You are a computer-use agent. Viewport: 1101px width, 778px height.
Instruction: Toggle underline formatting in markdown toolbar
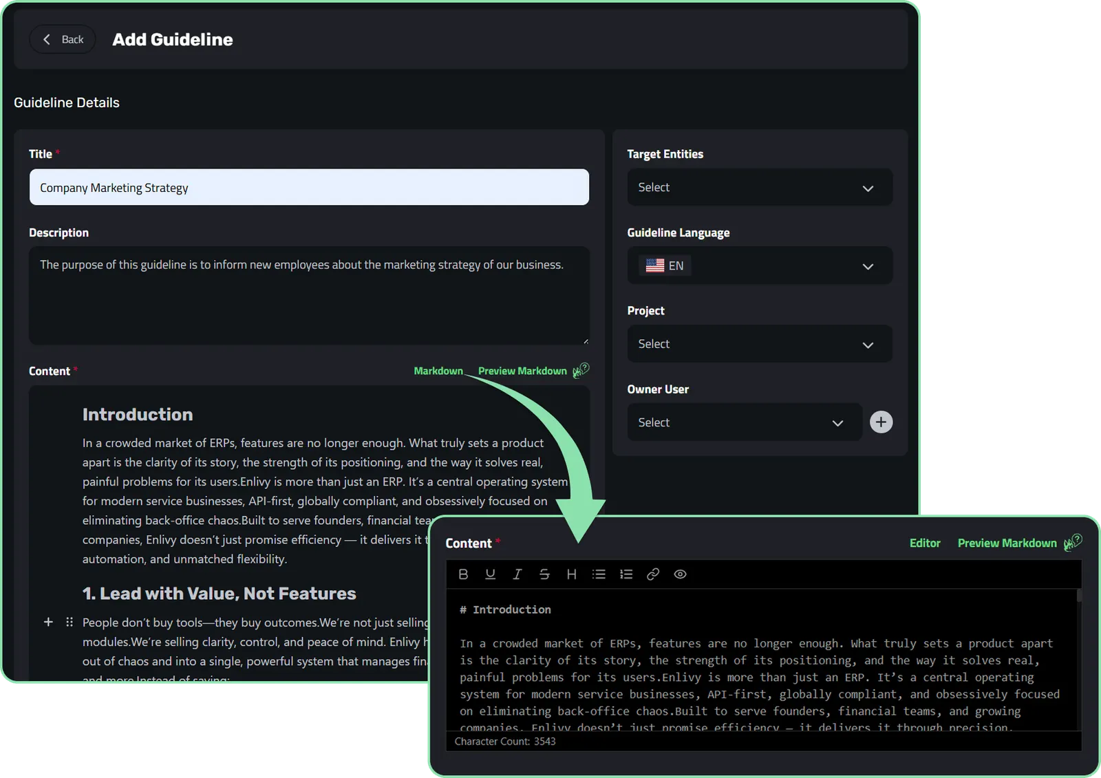[x=490, y=574]
